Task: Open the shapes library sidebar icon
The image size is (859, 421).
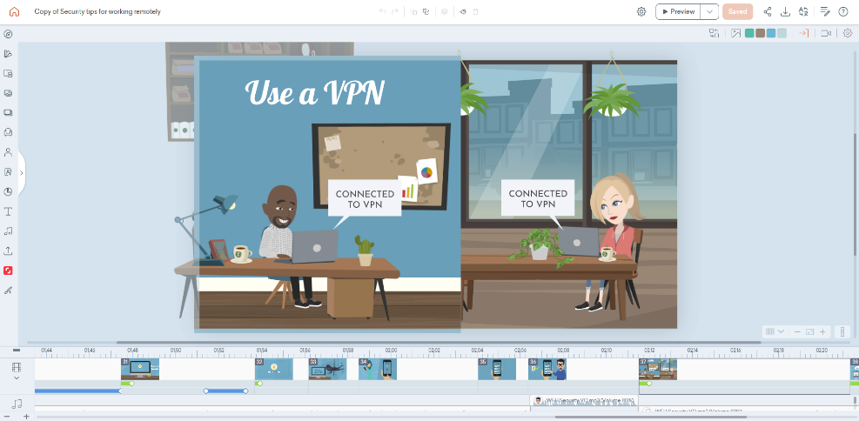Action: 8,54
